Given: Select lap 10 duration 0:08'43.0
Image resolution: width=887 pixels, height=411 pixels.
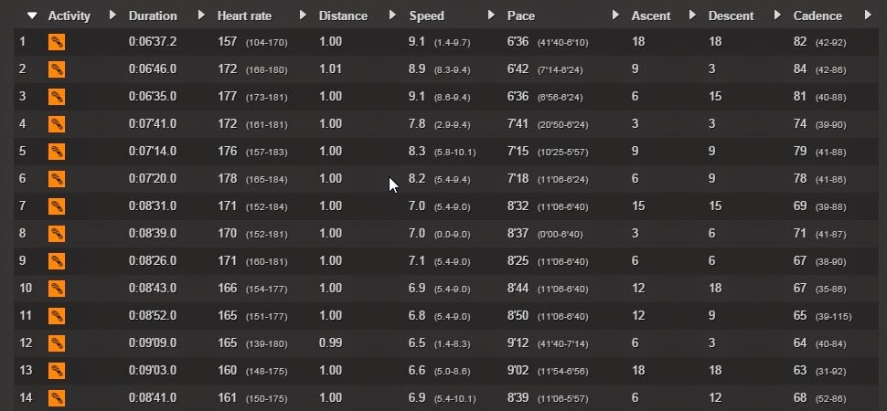Looking at the screenshot, I should pyautogui.click(x=153, y=289).
